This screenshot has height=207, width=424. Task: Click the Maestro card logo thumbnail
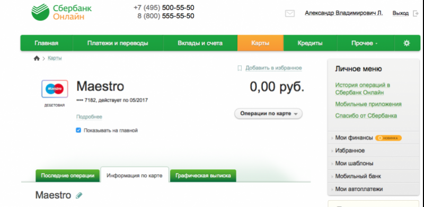[x=55, y=88]
